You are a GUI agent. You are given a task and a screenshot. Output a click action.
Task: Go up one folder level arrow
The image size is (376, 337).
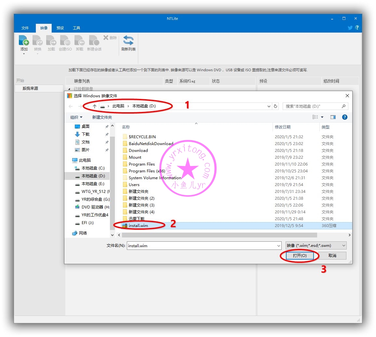click(x=94, y=106)
